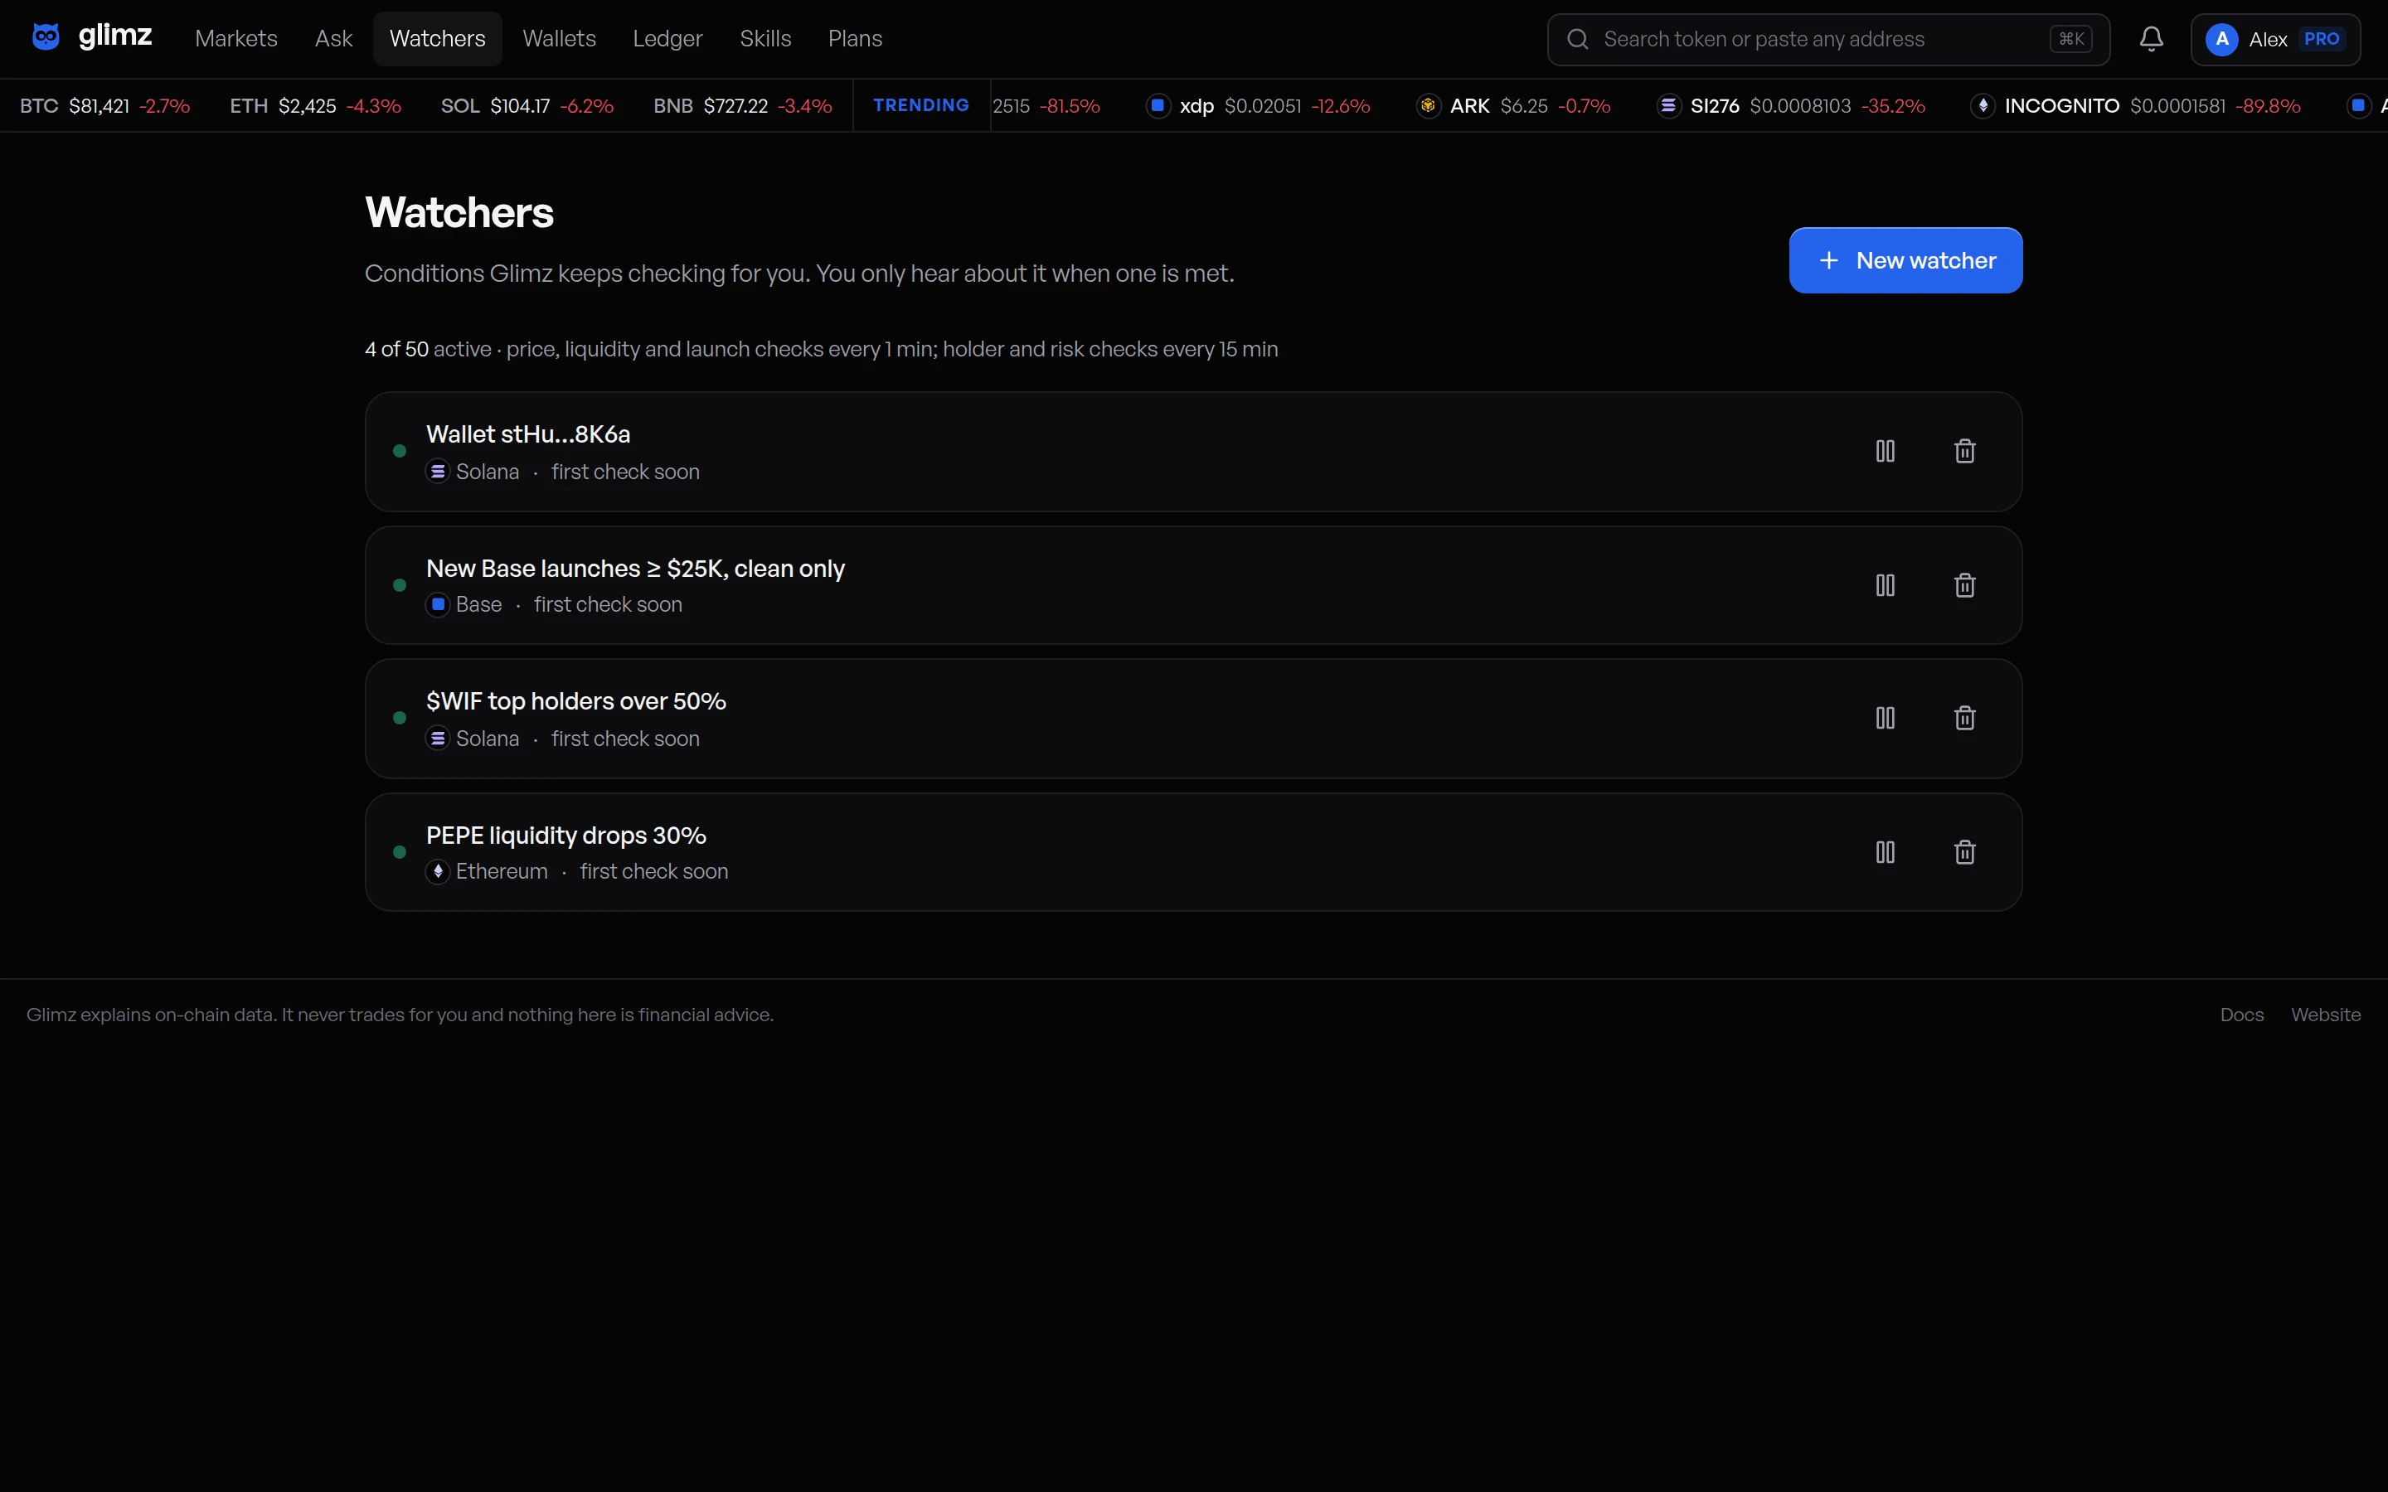Go to the Ask tab

pos(333,38)
